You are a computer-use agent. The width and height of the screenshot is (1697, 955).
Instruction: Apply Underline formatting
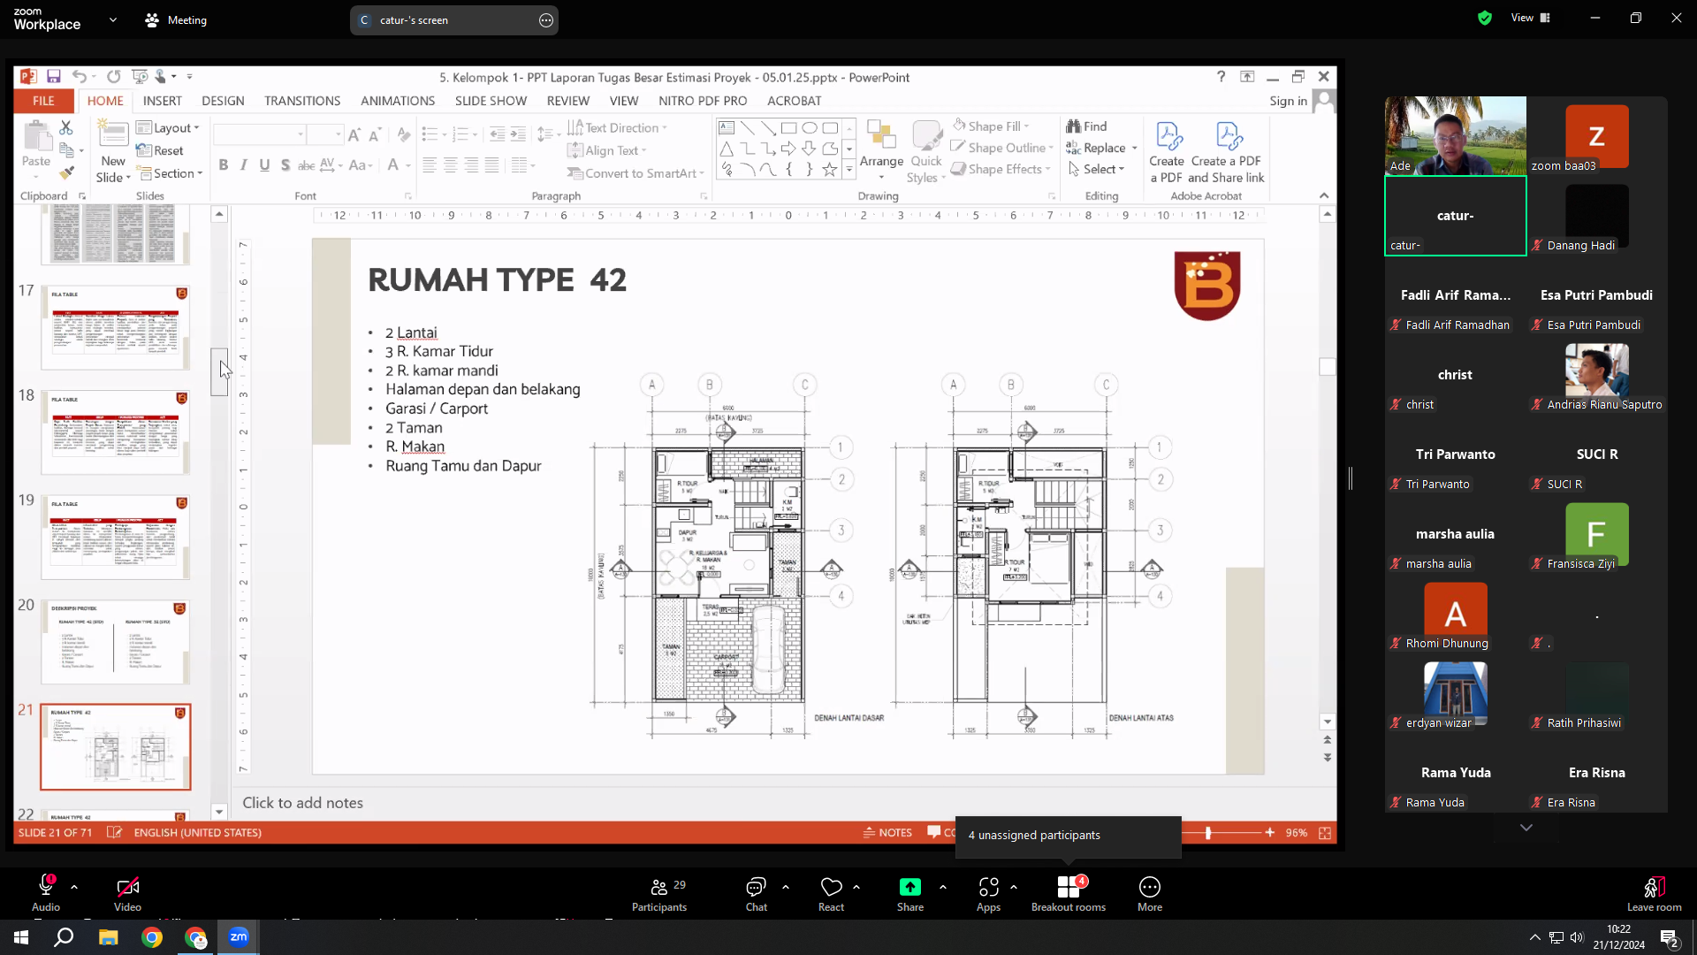264,164
